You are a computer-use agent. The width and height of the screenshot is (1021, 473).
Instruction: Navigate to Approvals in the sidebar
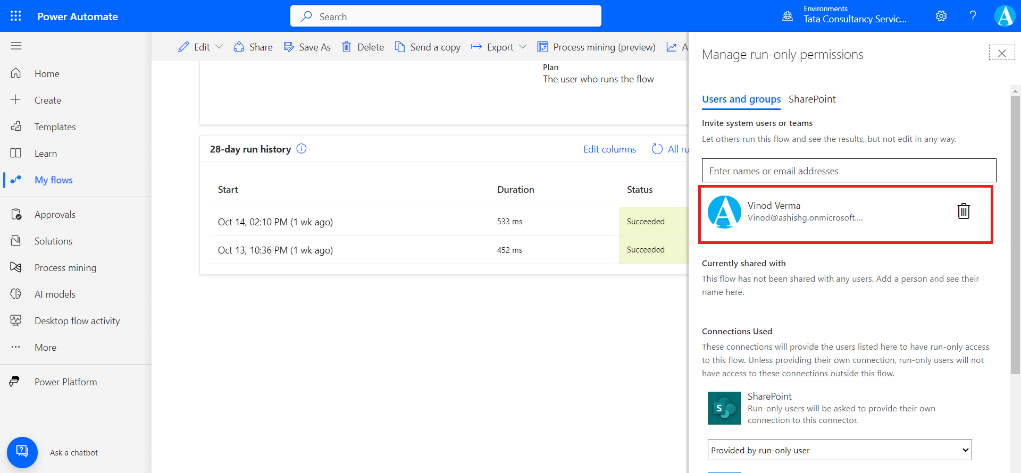pyautogui.click(x=55, y=215)
